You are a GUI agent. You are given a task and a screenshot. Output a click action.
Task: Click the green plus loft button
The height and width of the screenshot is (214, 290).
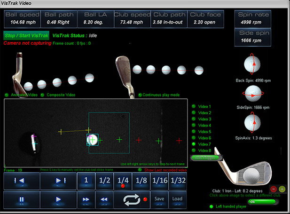pyautogui.click(x=282, y=189)
